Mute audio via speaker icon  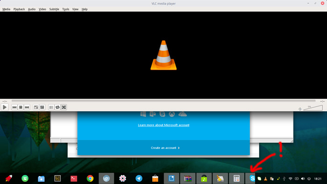[x=300, y=109]
